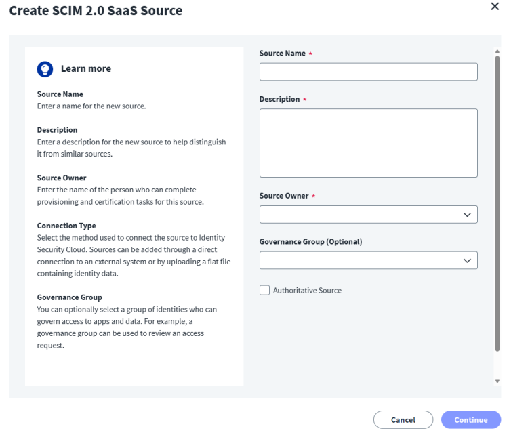Focus the Source Name text field

[x=368, y=72]
